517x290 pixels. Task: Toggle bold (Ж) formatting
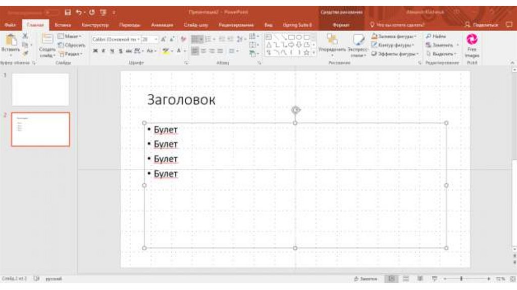pyautogui.click(x=95, y=51)
